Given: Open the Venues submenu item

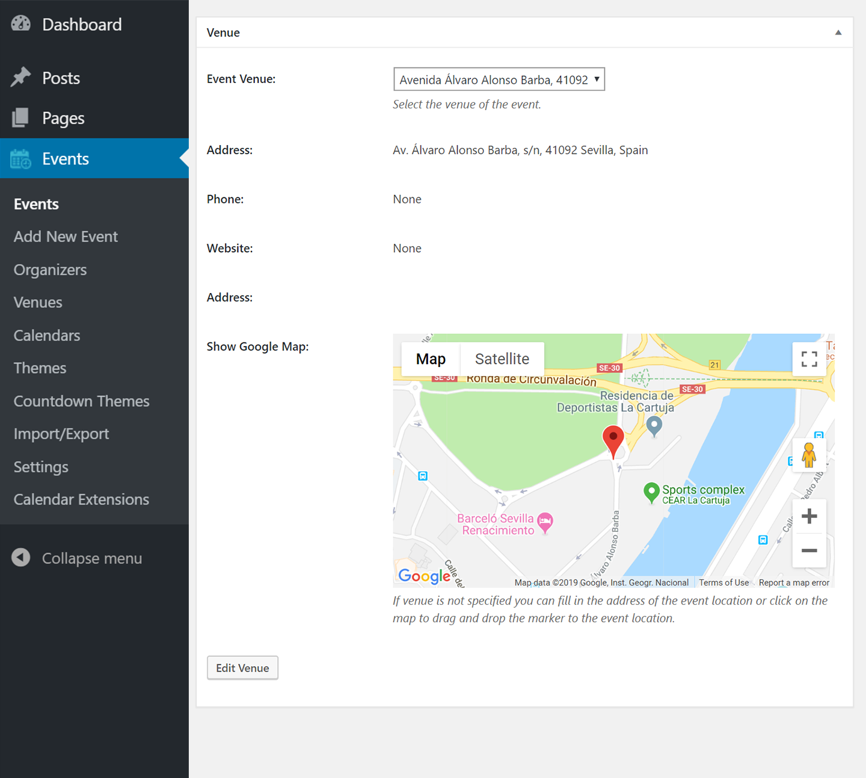Looking at the screenshot, I should click(38, 303).
